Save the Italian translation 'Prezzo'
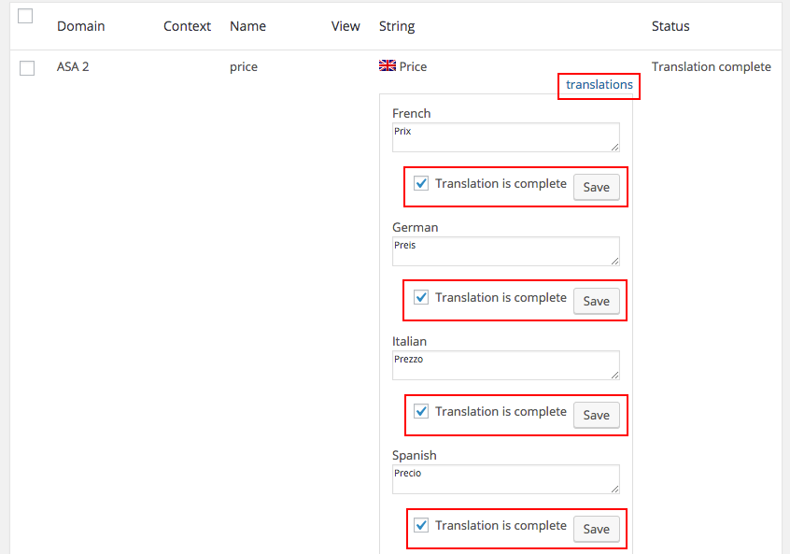The height and width of the screenshot is (554, 790). [596, 415]
